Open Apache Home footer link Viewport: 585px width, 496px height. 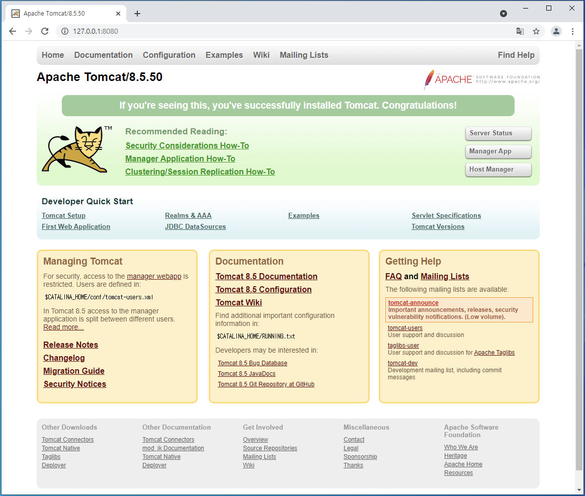tap(463, 464)
